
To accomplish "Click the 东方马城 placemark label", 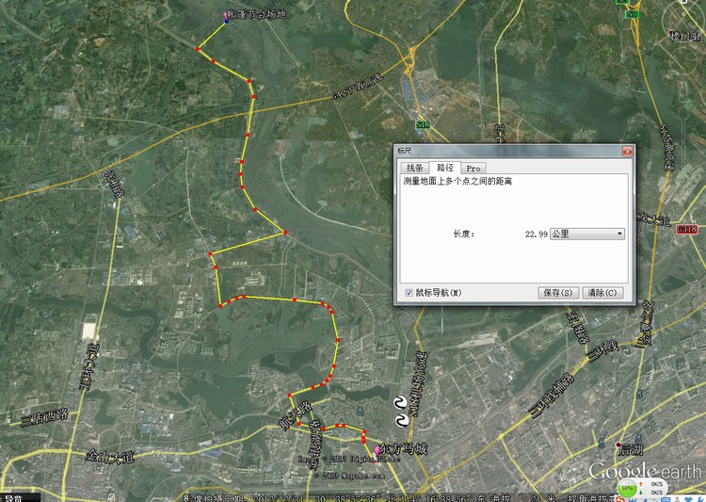I will pos(404,449).
